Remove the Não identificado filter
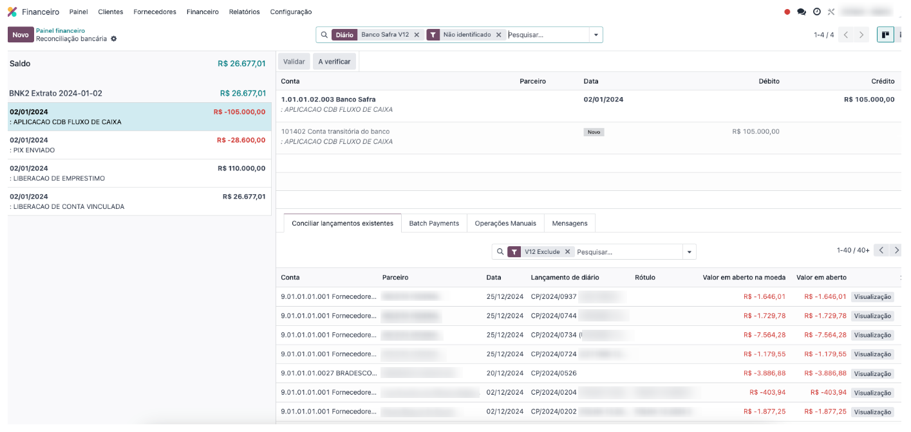The image size is (911, 432). 498,35
